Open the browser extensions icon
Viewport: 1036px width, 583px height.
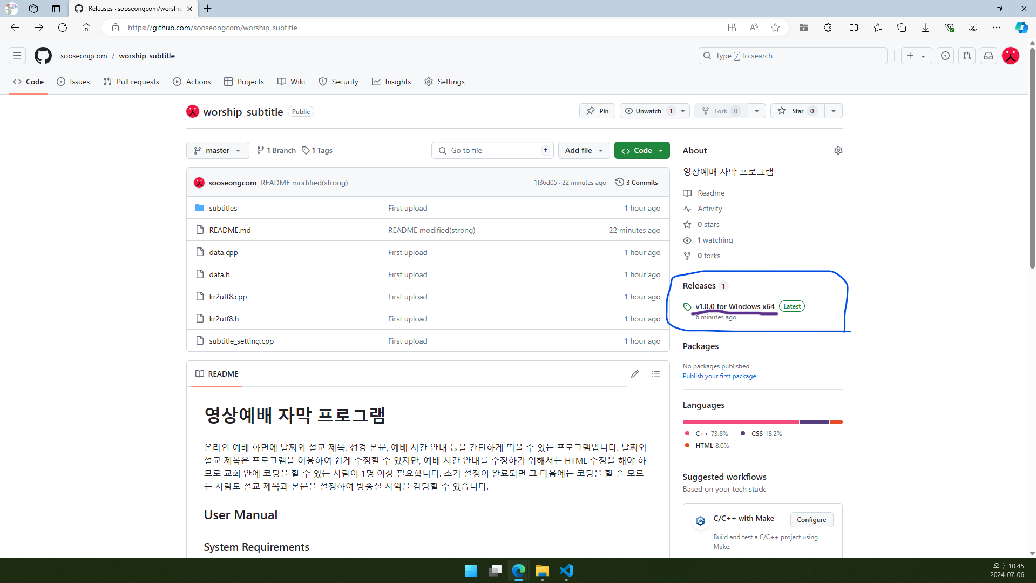[828, 28]
